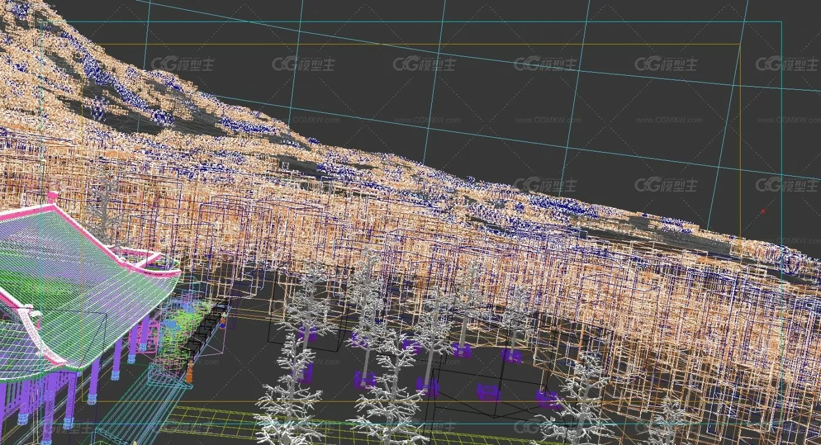Select the yellow-green ground grid object
Screen dimensions: 821x445
pos(352,424)
